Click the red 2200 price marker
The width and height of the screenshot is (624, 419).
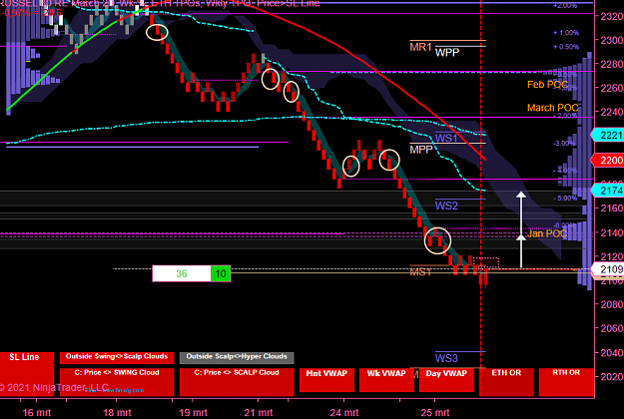click(x=608, y=161)
